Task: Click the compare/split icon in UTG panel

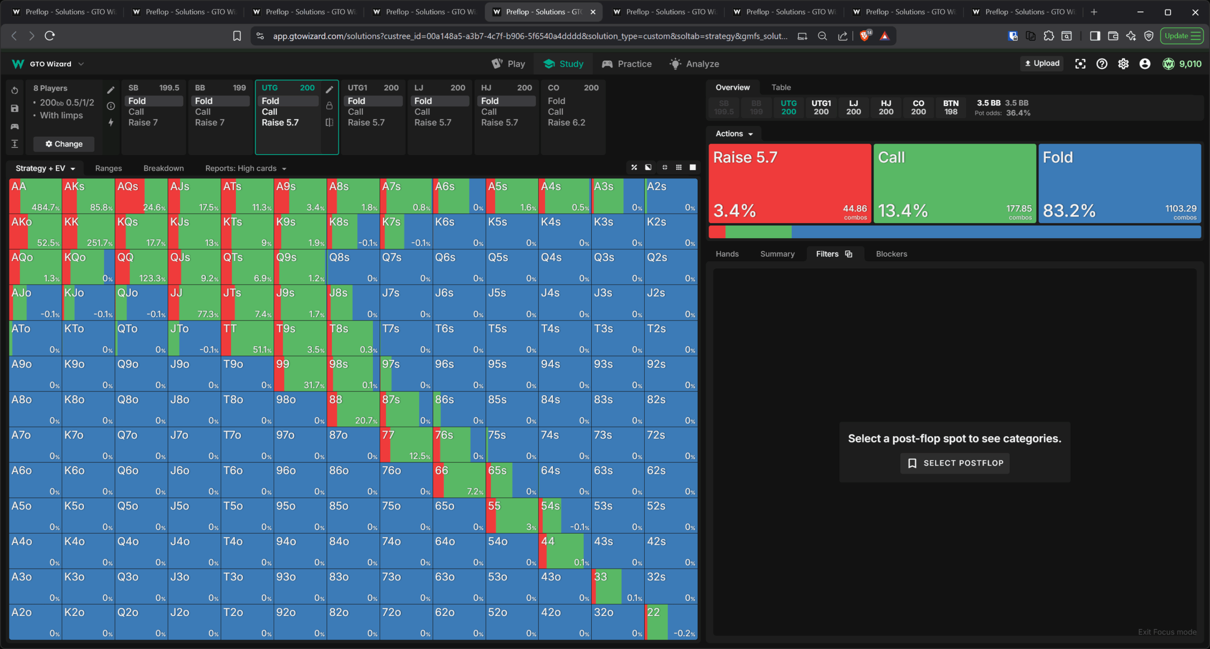Action: pos(329,122)
